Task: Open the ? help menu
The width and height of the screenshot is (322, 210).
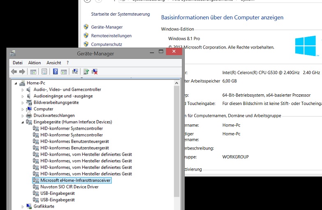Action: pyautogui.click(x=67, y=63)
